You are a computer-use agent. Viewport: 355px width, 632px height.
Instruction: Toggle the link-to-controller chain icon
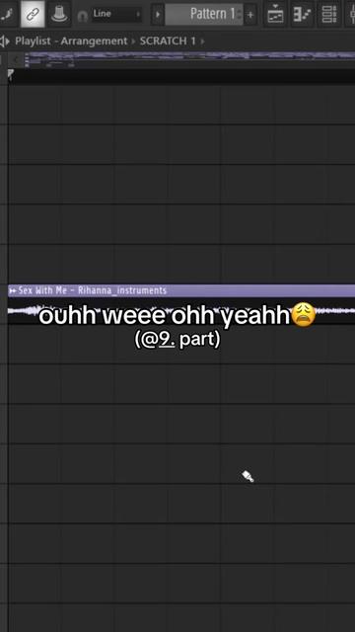[33, 14]
